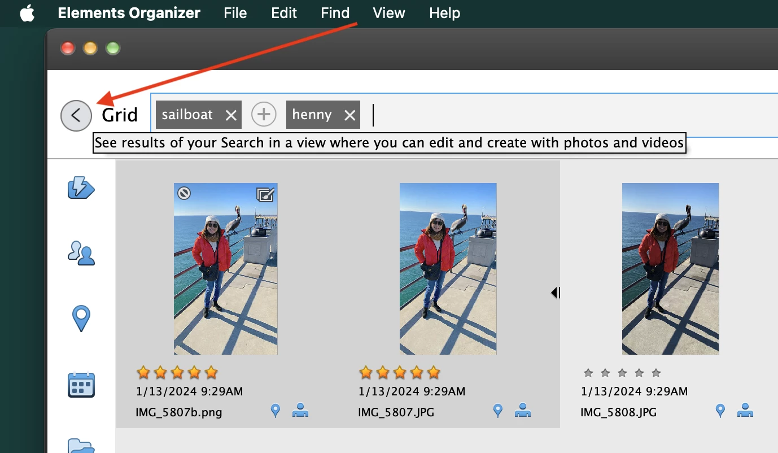Click the back arrow to Grid view
This screenshot has width=778, height=453.
click(x=76, y=116)
